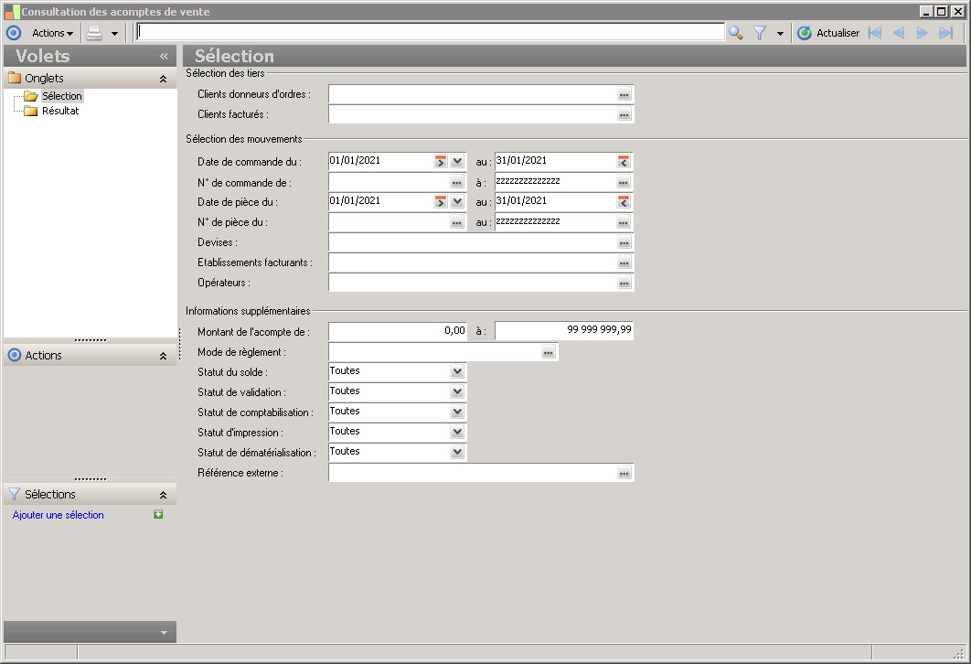Browse Opérateurs lookup button
This screenshot has width=971, height=664.
pos(624,283)
